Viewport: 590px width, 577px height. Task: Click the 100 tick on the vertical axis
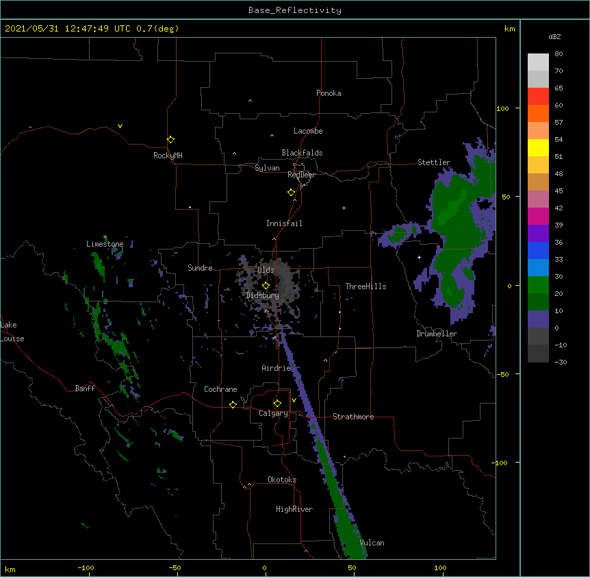pos(502,108)
